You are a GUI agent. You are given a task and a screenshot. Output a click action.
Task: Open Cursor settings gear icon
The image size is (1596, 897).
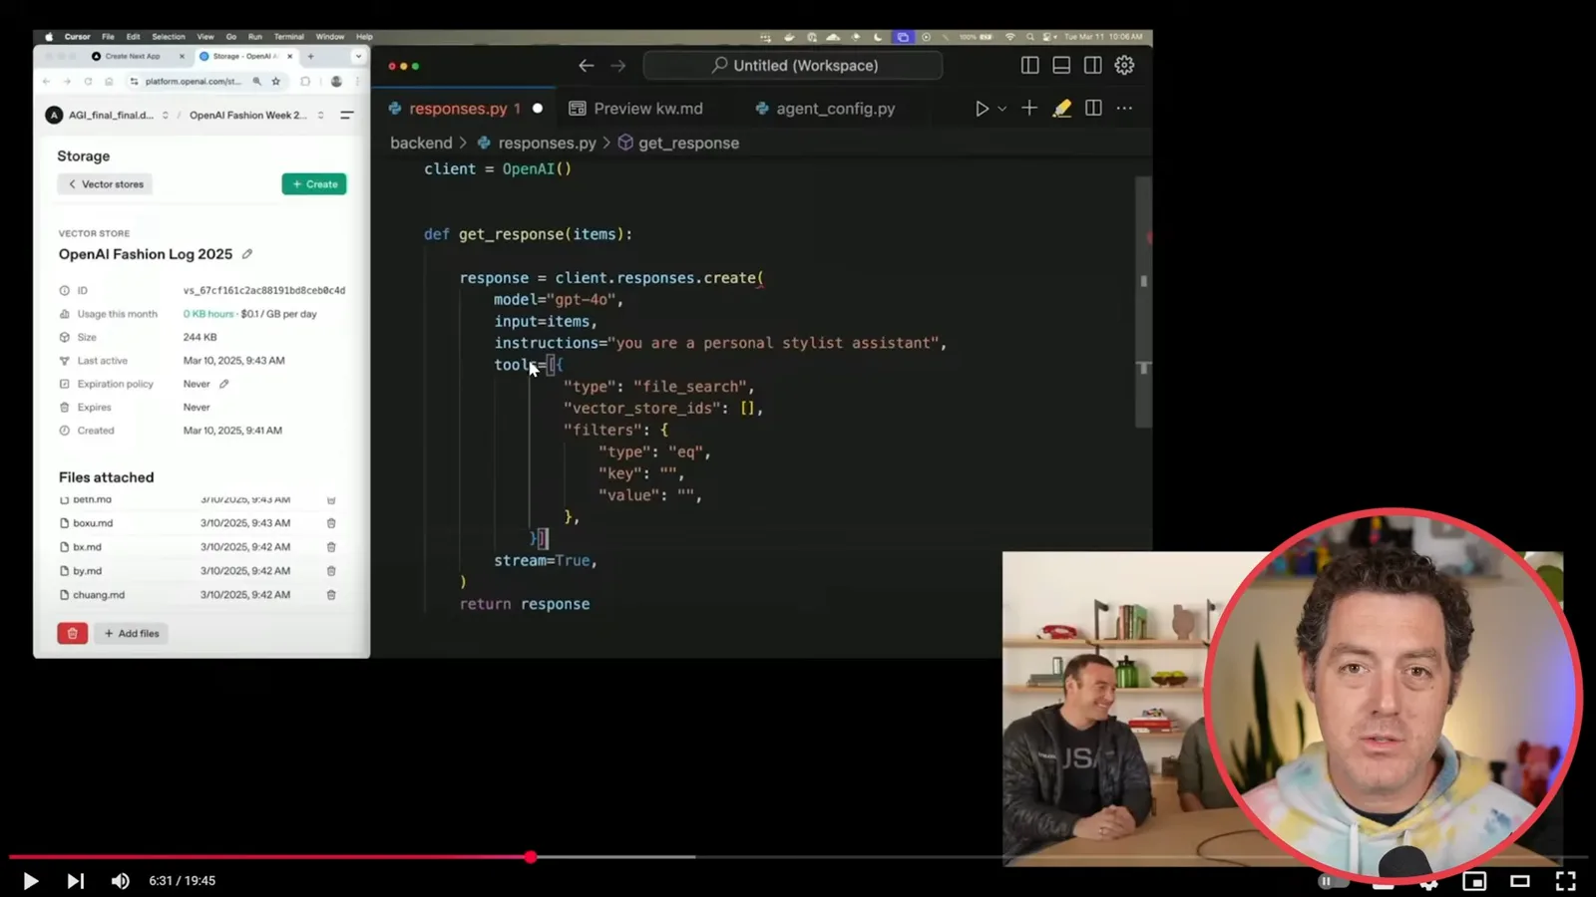1124,66
